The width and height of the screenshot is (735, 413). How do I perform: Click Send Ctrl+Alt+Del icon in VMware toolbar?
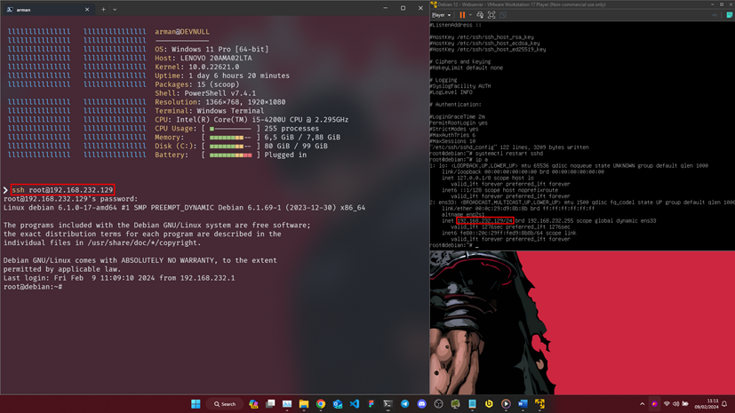tap(480, 15)
